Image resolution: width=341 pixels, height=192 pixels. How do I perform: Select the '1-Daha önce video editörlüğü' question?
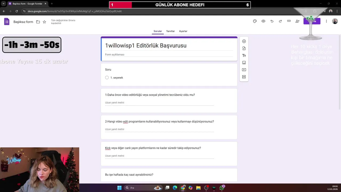pyautogui.click(x=169, y=101)
